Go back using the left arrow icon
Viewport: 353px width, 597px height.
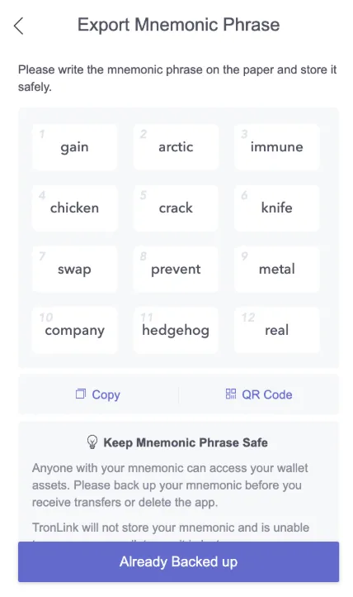click(19, 26)
